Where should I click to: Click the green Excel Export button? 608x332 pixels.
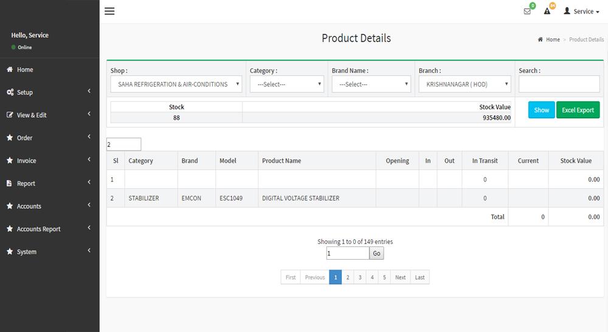click(x=578, y=110)
